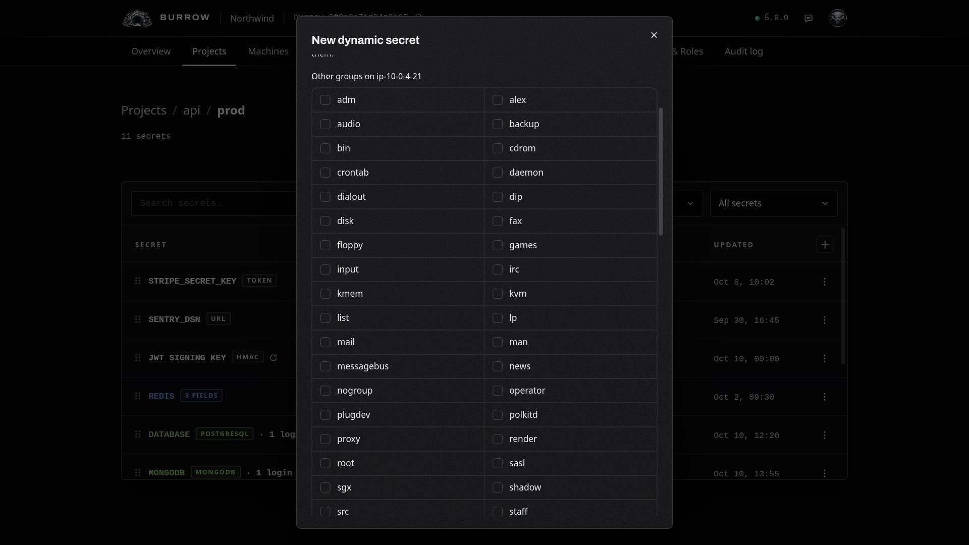This screenshot has width=969, height=545.
Task: Click the Northwind organization link
Action: click(252, 18)
